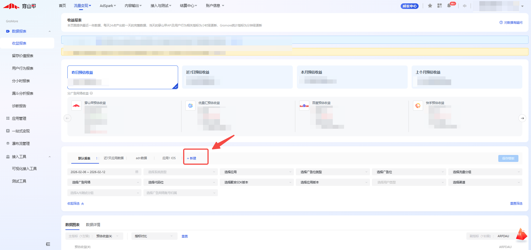The width and height of the screenshot is (531, 250).
Task: Open the 结算中心 top menu
Action: pyautogui.click(x=188, y=6)
